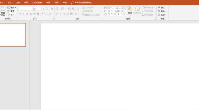Select the triangle shape in shapes gallery
Viewport: 199px width, 110px height.
[x=109, y=11]
